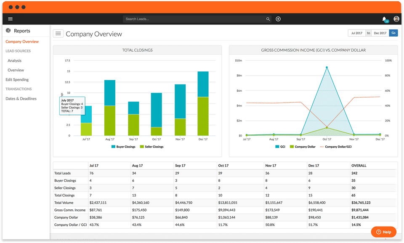Click the Company Dollar / GCI row label
Screen dimensions: 404x243
point(70,225)
